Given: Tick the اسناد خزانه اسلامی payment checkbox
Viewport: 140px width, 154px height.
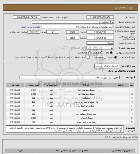Looking at the screenshot, I should [88, 57].
